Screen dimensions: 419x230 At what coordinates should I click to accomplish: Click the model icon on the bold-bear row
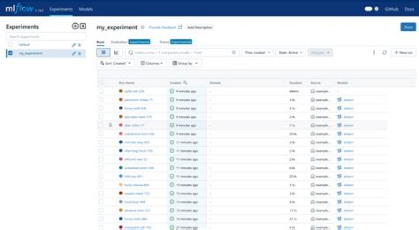[x=339, y=202]
